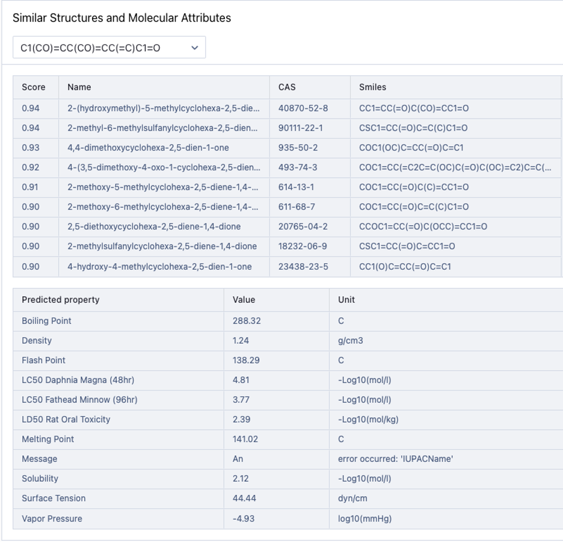Select the 2,5-diethoxycyclohexa-2,5-diene-1,4-dione row
The height and width of the screenshot is (542, 563).
(154, 226)
